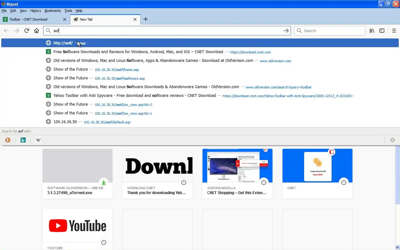Click the scrollbar down arrow

(x=397, y=247)
